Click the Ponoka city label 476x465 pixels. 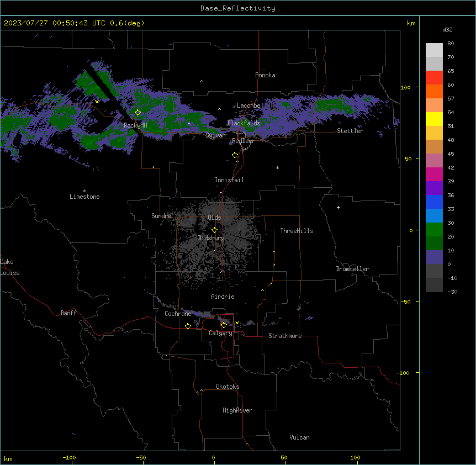click(x=265, y=75)
